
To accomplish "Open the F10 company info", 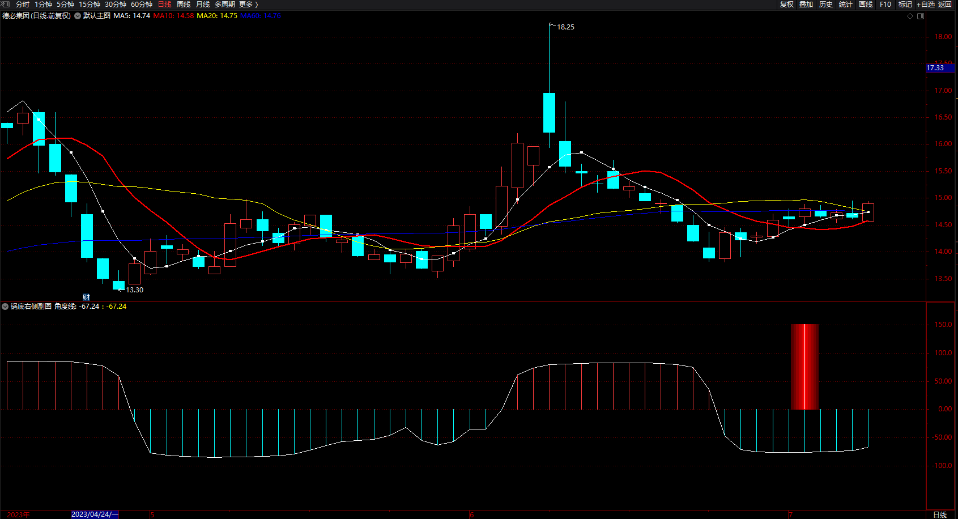I will pyautogui.click(x=885, y=5).
